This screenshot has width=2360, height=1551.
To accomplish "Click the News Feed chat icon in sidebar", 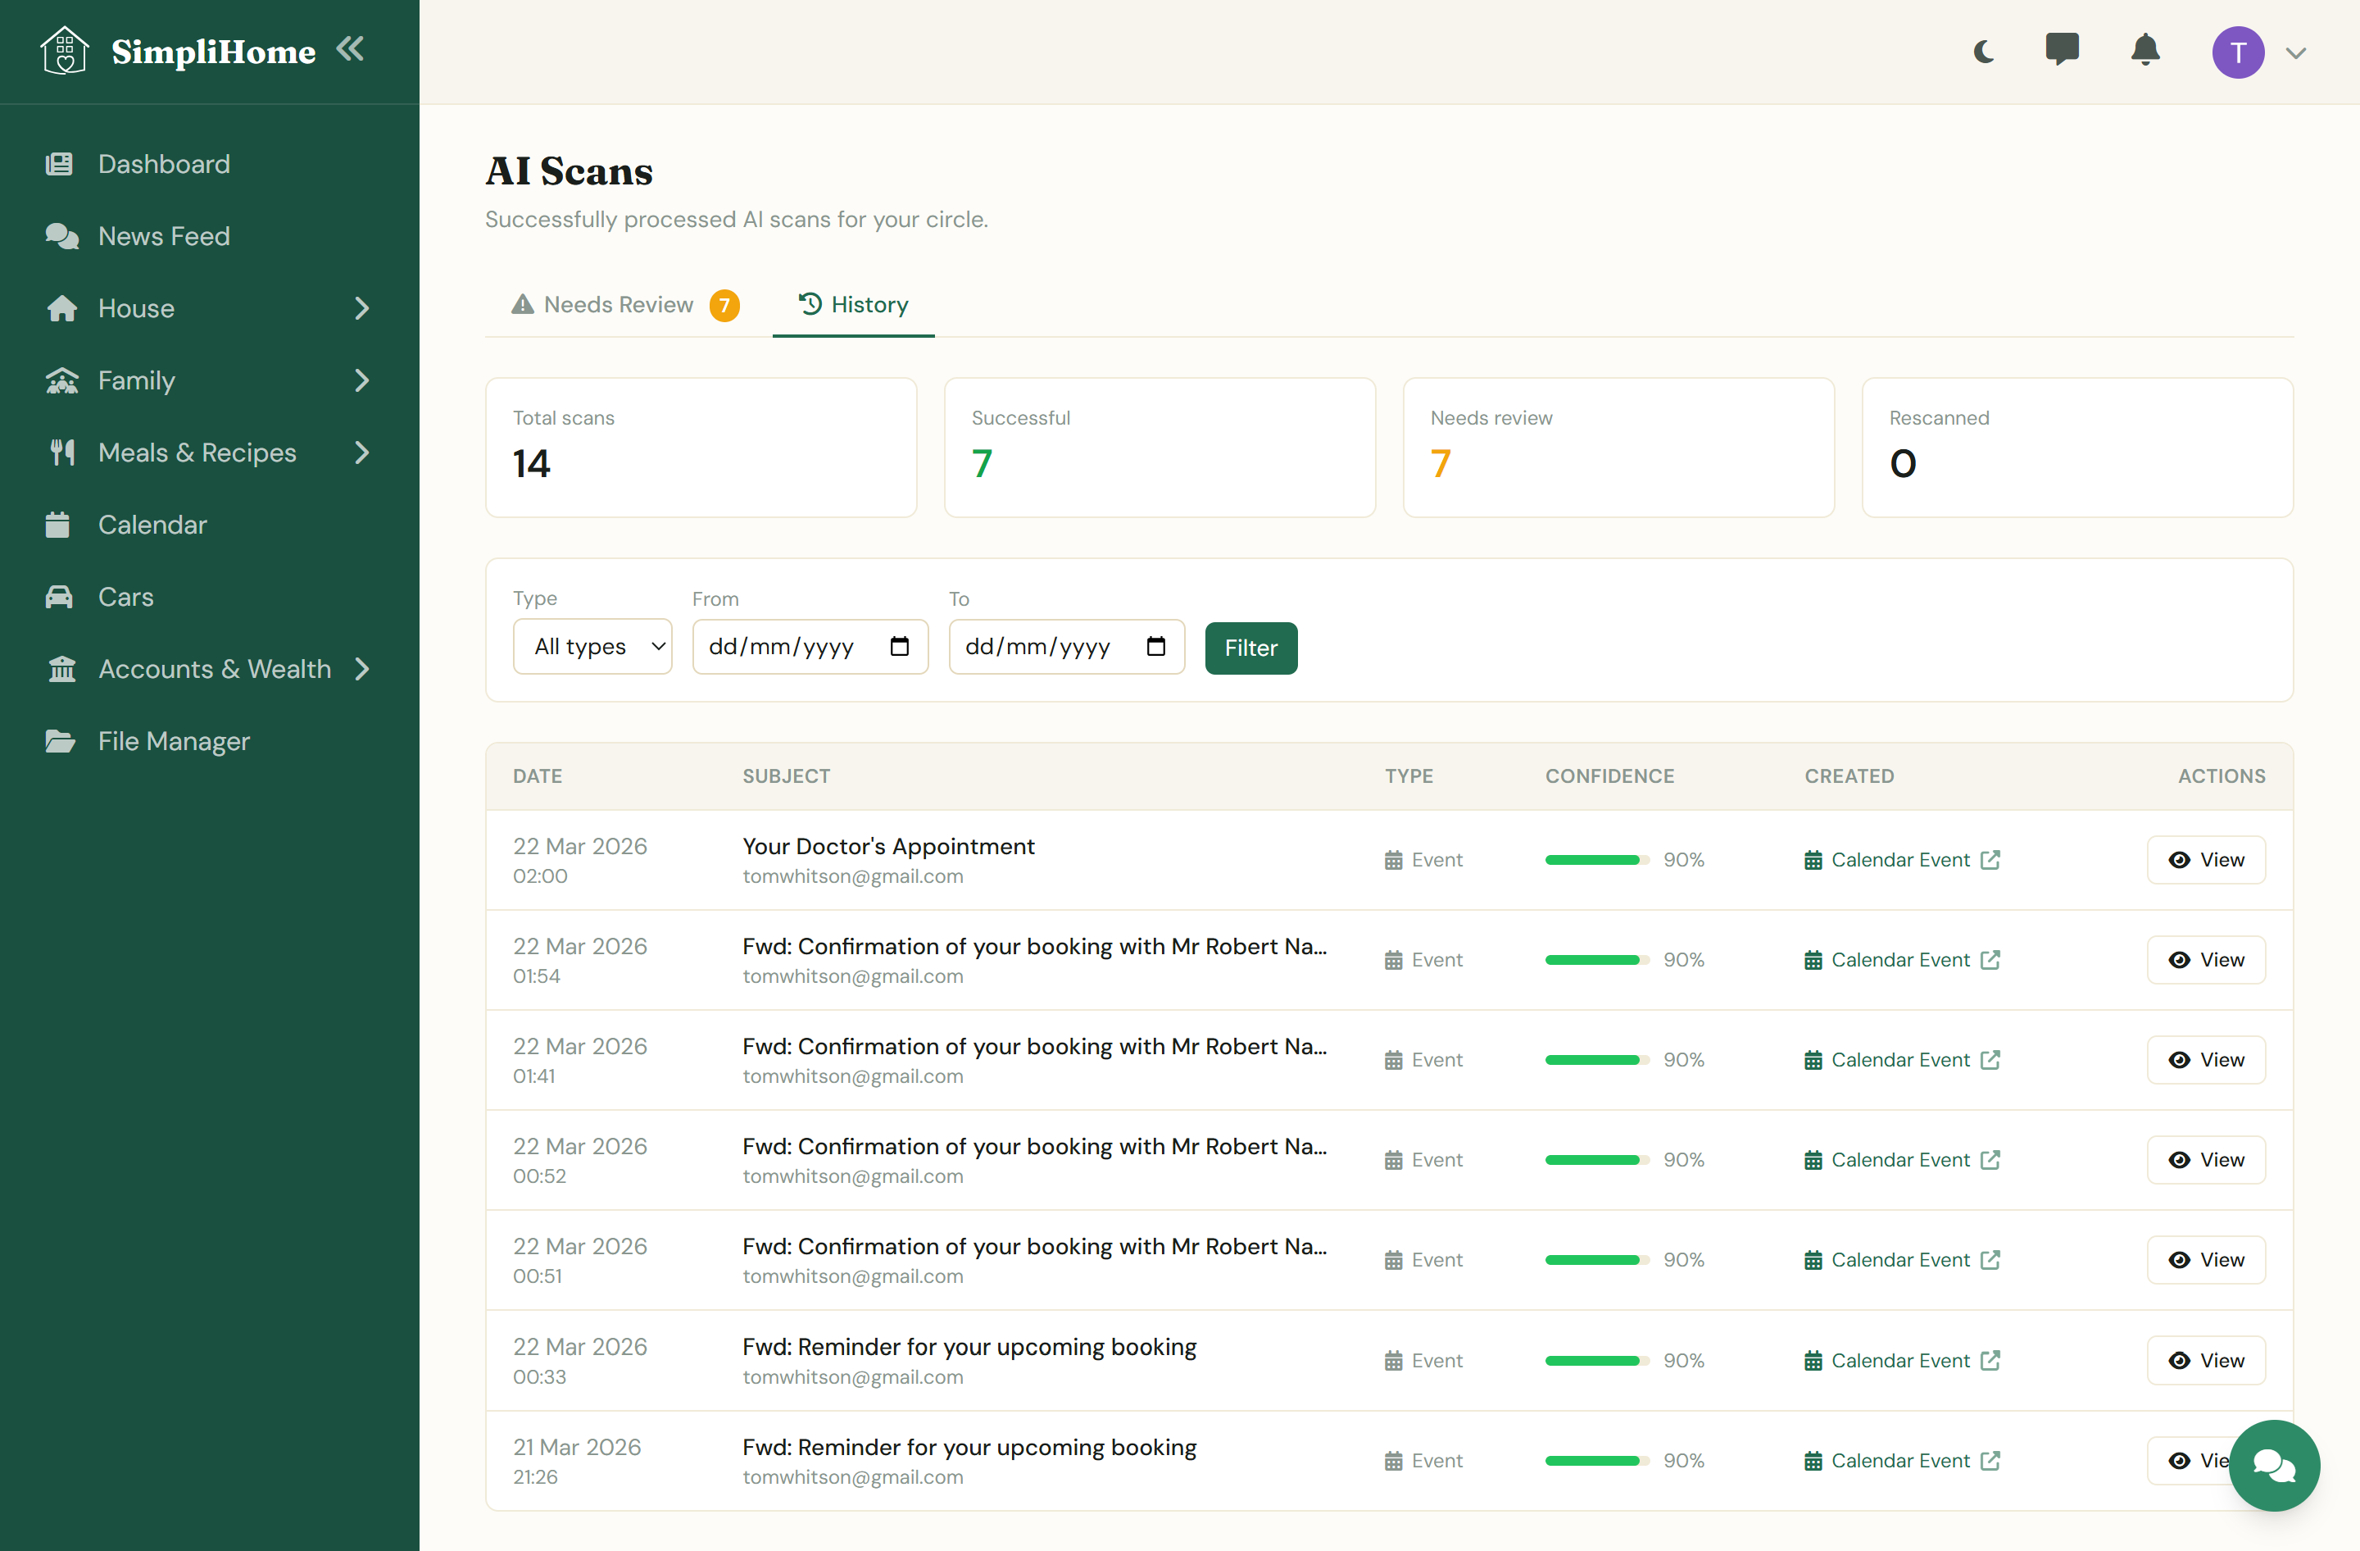I will coord(61,236).
